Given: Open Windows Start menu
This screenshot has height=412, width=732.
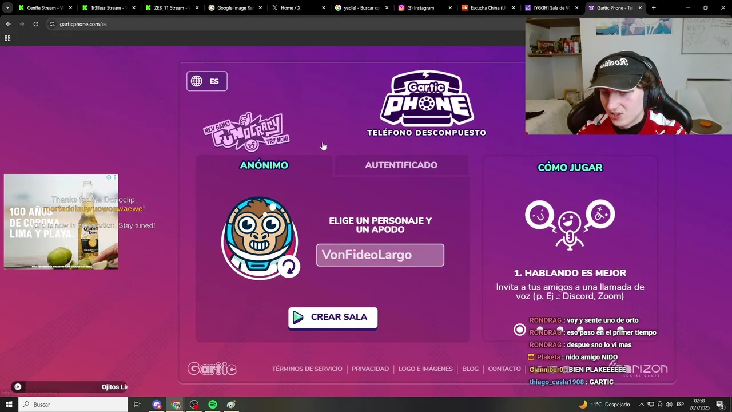Looking at the screenshot, I should [9, 405].
